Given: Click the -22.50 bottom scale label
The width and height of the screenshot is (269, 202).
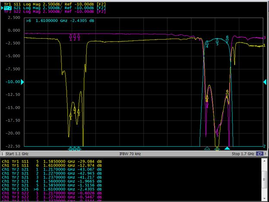Looking at the screenshot, I should [x=13, y=146].
